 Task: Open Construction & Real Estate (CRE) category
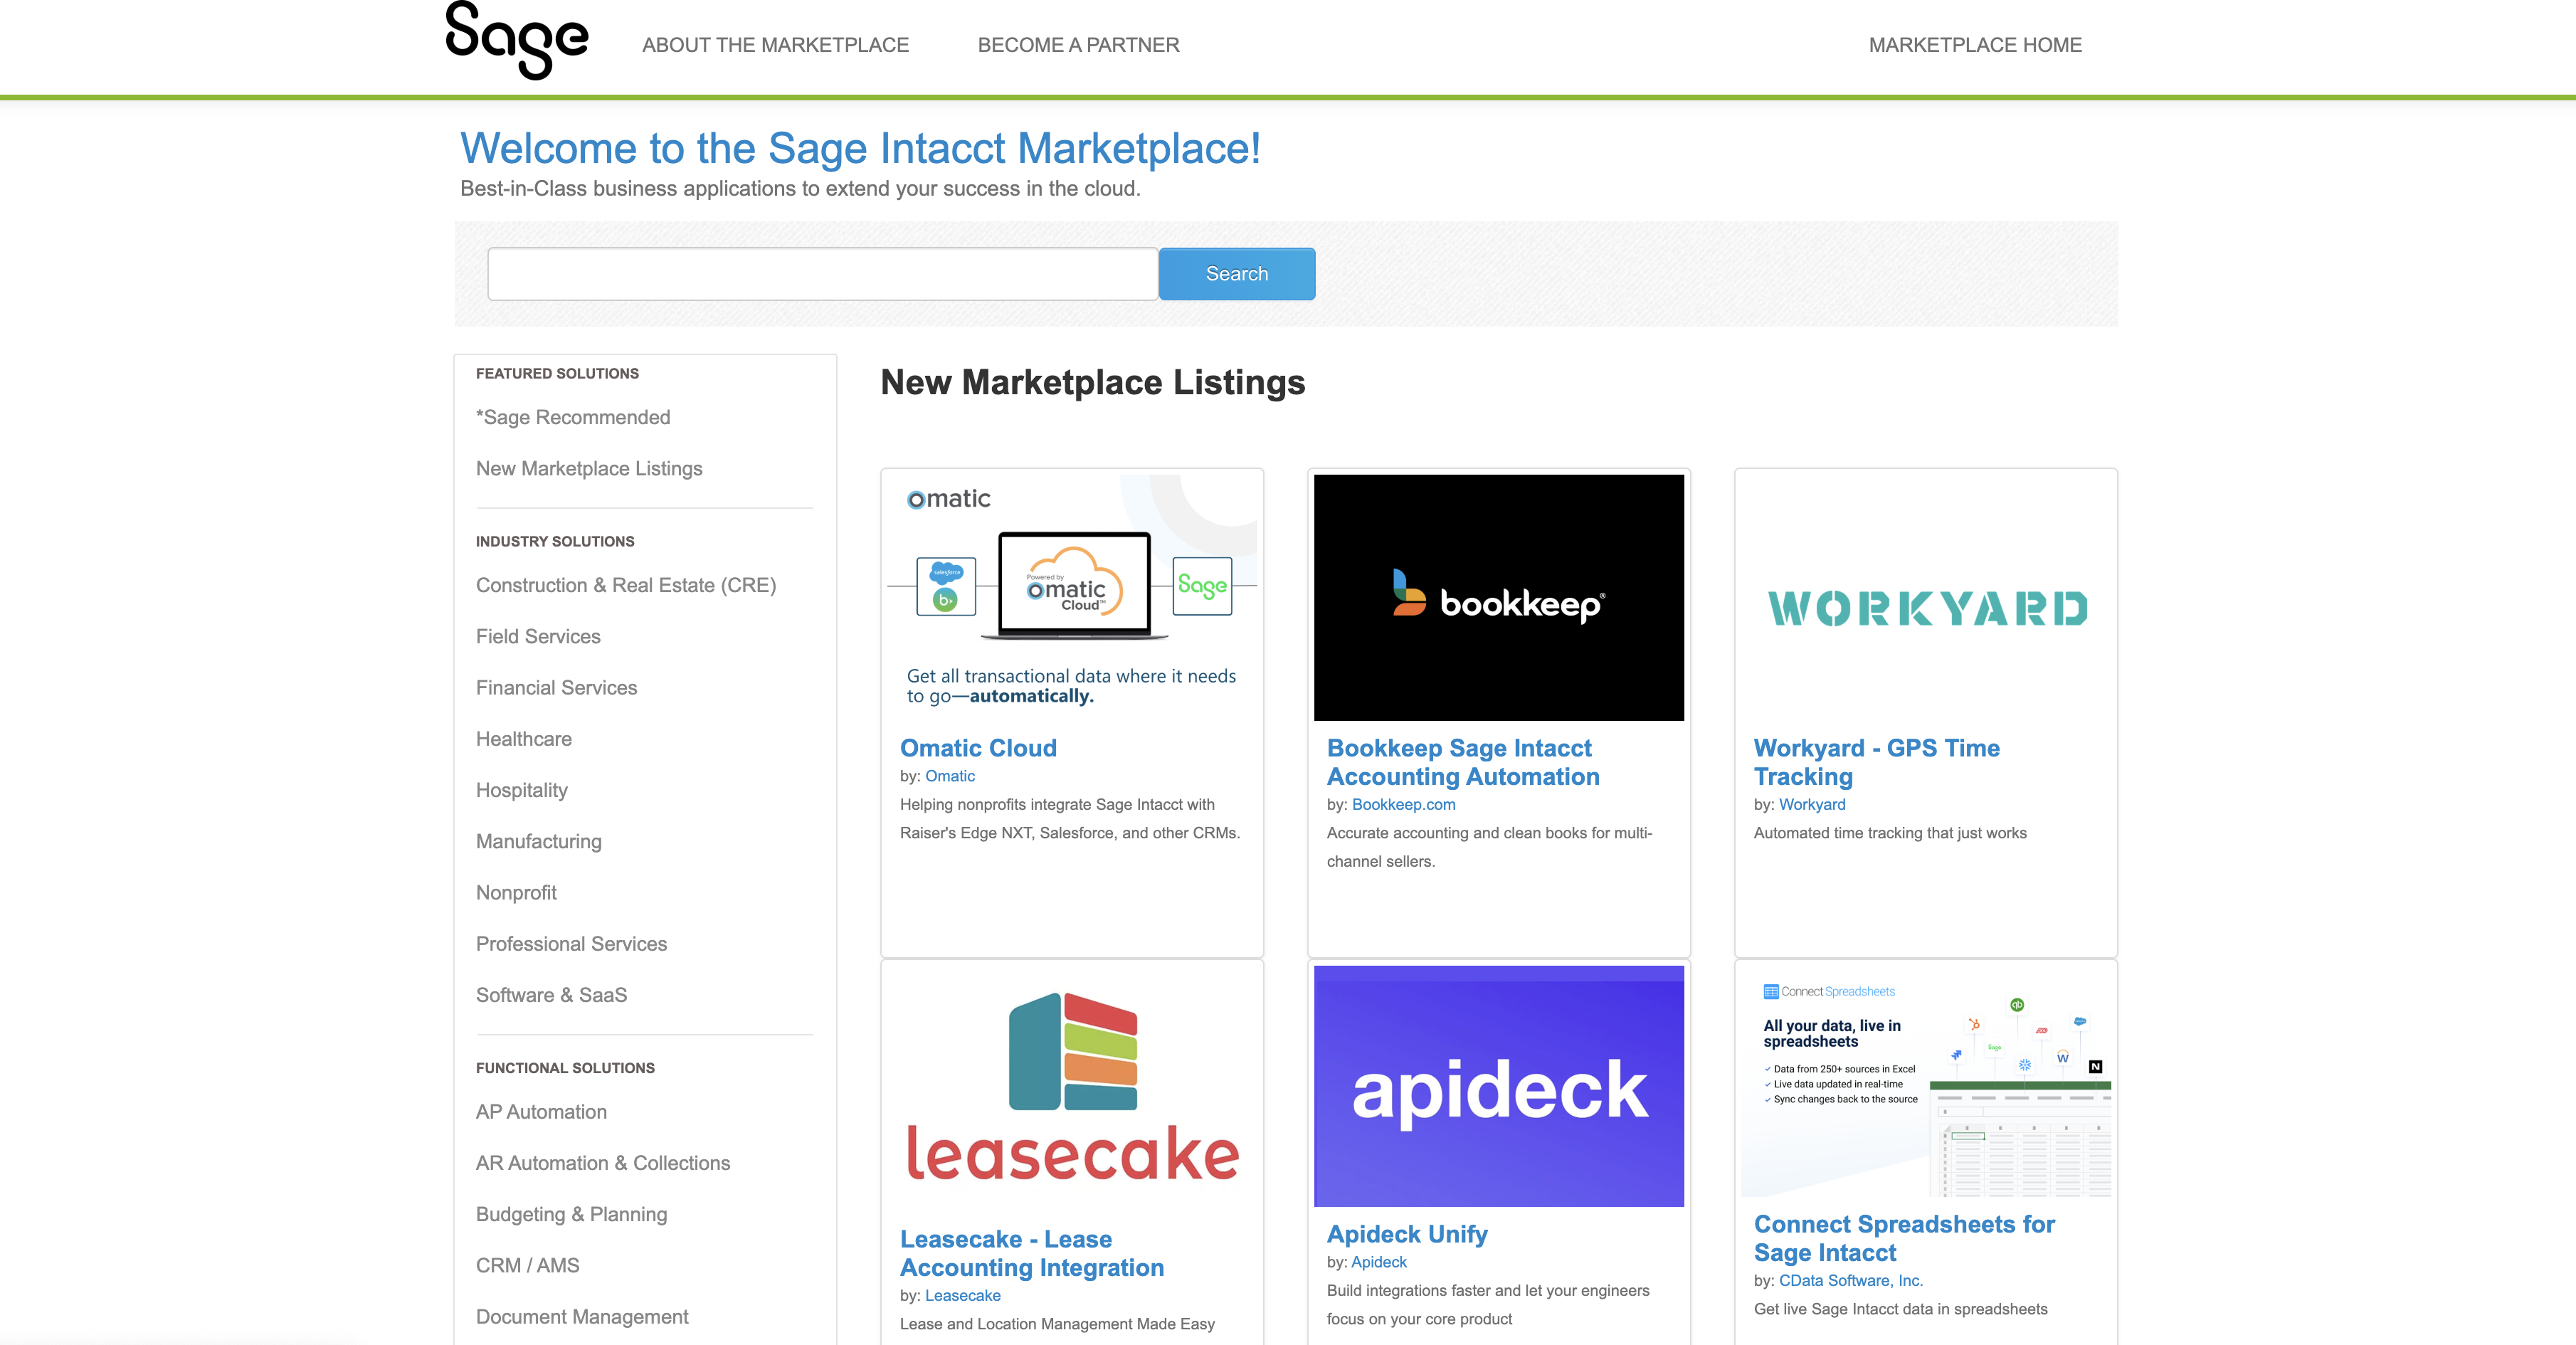coord(626,585)
